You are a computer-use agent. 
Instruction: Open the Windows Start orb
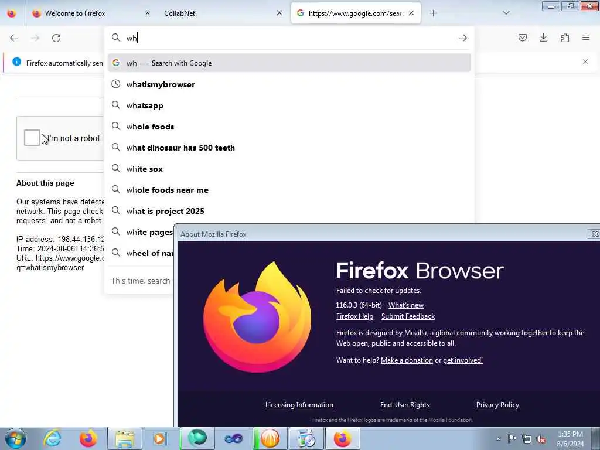16,438
